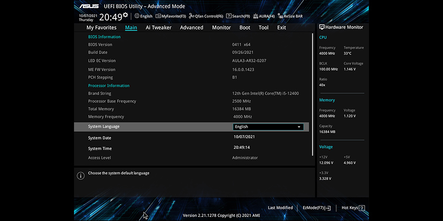Viewport: 443px width, 221px height.
Task: Open the Tool tab
Action: 264,27
